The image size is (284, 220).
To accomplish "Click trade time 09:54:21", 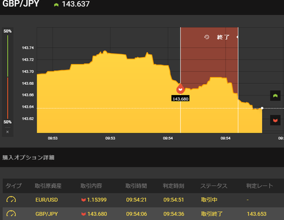I will (137, 200).
